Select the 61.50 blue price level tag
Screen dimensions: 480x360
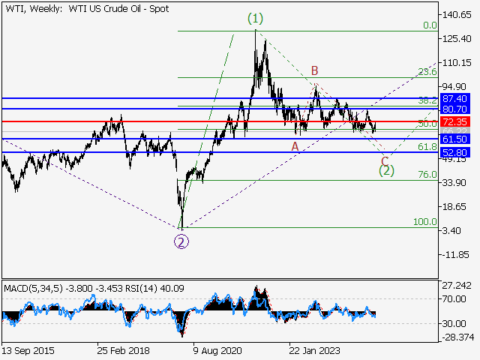[x=454, y=139]
